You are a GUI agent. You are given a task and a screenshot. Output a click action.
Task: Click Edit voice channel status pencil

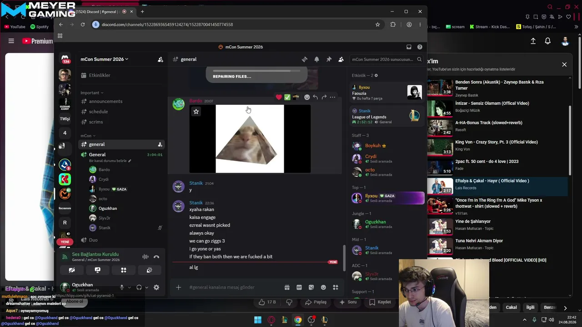pyautogui.click(x=130, y=161)
